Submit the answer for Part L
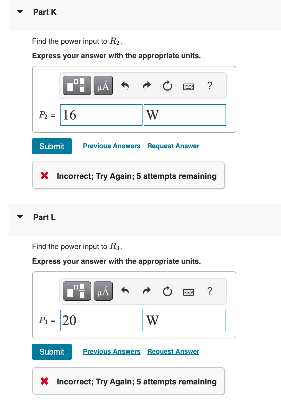The width and height of the screenshot is (281, 402). 51,351
